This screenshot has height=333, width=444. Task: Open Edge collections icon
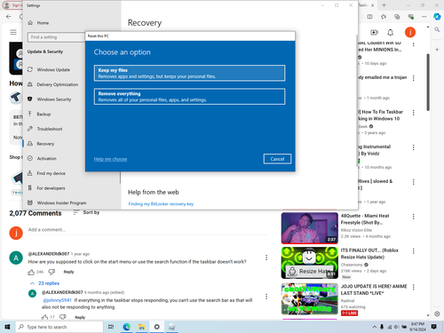[397, 17]
